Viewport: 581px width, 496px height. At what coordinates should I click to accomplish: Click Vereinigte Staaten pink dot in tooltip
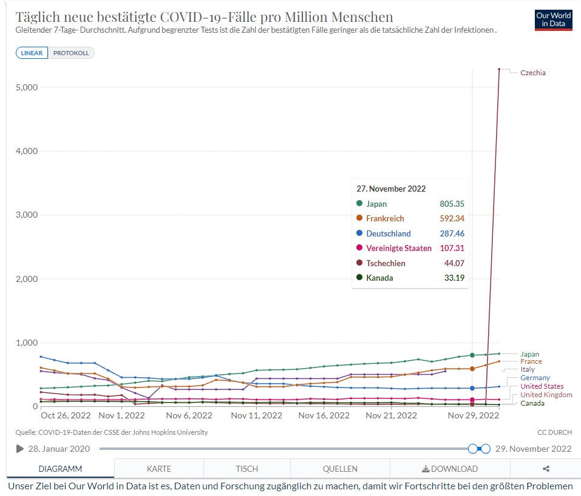(x=359, y=247)
